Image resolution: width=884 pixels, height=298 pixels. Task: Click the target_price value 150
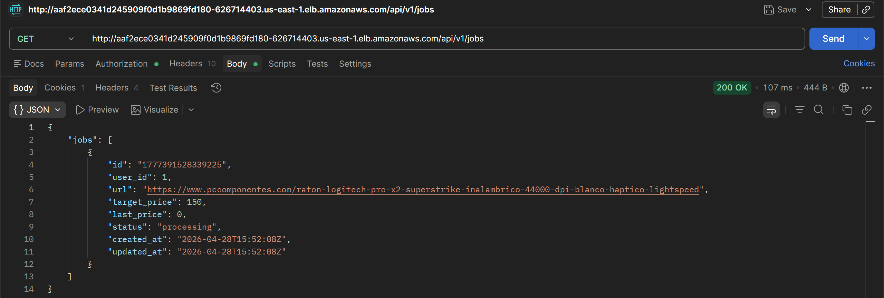194,202
